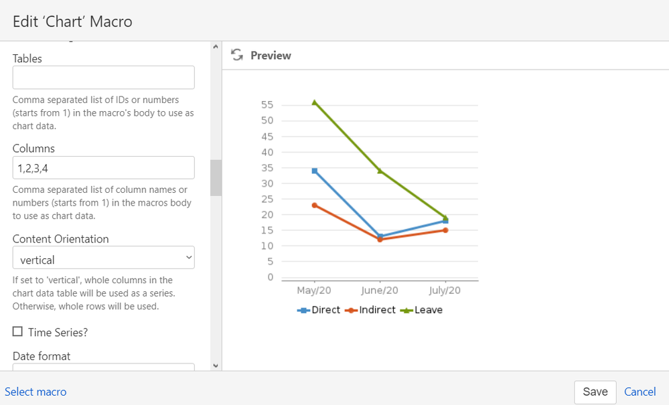Click the settings panel scroll-up arrow

pos(216,46)
